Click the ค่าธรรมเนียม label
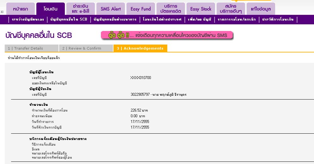Viewport: 314px width, 164px height. [42, 116]
